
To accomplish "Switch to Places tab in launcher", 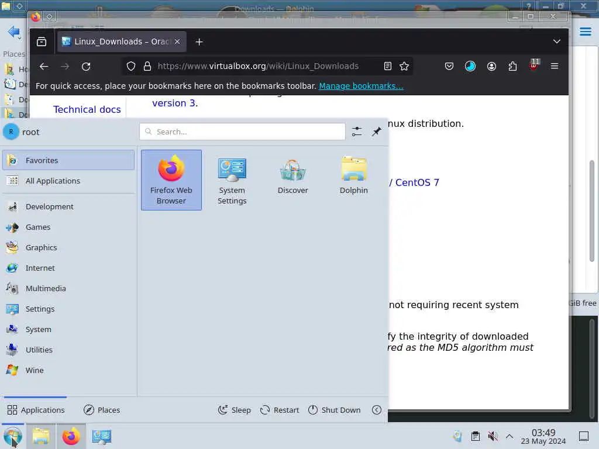I will (x=102, y=410).
